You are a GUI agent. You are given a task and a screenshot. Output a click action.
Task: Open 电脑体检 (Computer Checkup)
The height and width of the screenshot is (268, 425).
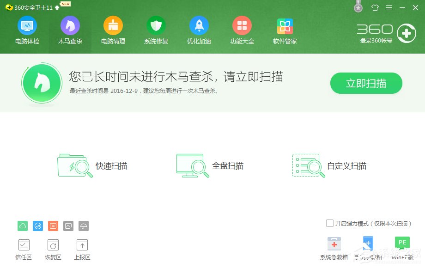tap(27, 30)
